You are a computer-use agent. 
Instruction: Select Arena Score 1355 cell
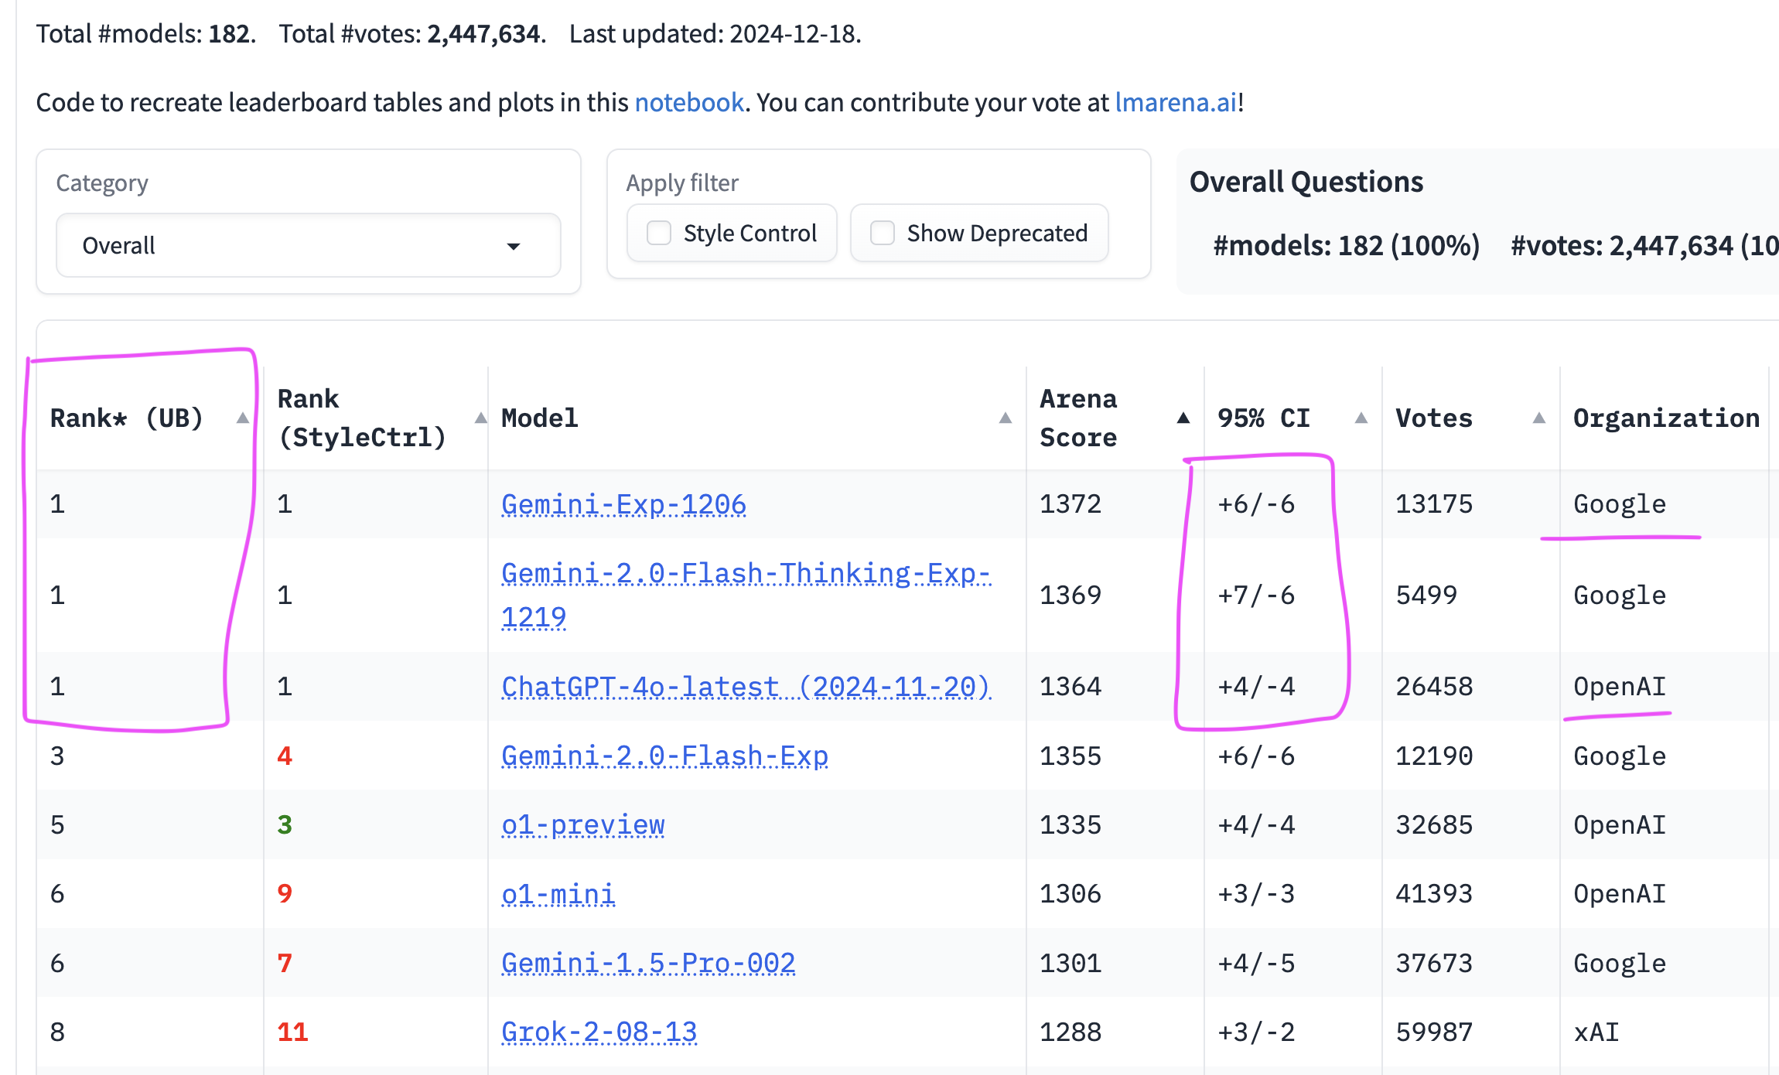point(1070,756)
